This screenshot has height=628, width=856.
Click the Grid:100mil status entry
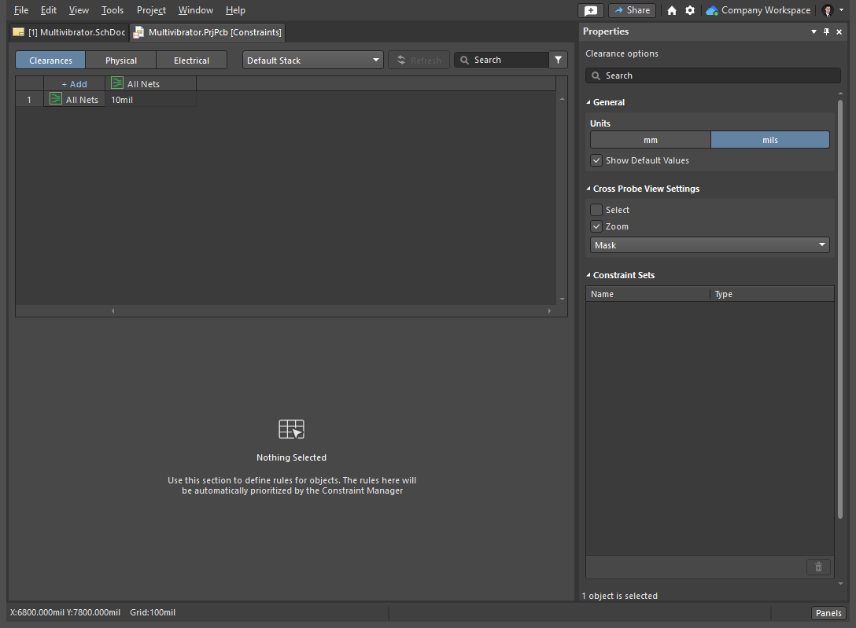tap(153, 613)
